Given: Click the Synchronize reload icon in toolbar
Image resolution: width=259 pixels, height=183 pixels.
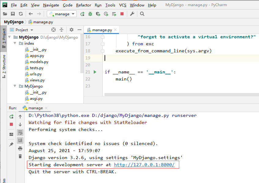Looking at the screenshot, I should point(21,14).
